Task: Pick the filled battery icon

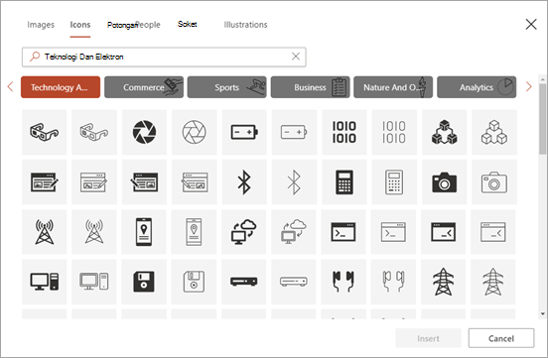Action: pyautogui.click(x=244, y=132)
